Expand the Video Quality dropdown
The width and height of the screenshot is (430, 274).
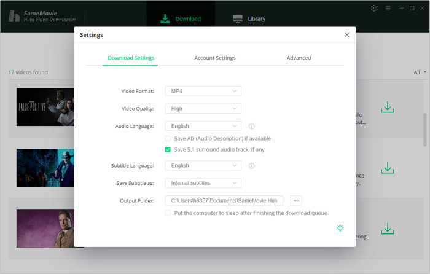(x=203, y=109)
